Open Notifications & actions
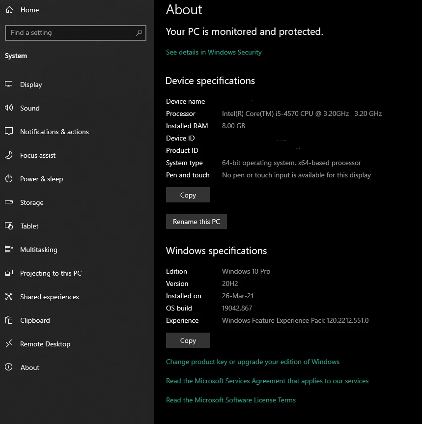Screen dimensions: 422x424 55,132
